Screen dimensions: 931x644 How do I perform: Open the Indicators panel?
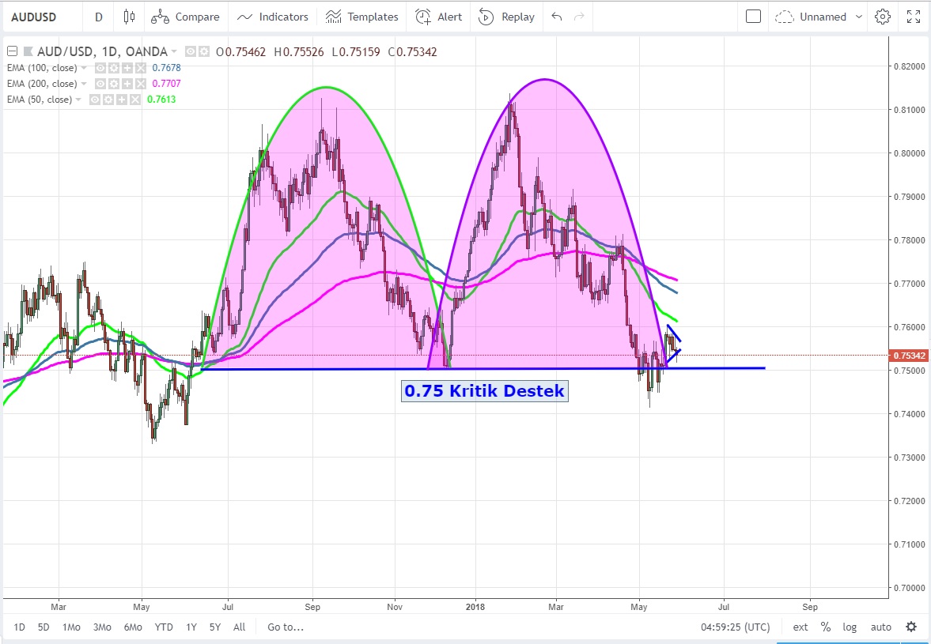click(x=273, y=17)
